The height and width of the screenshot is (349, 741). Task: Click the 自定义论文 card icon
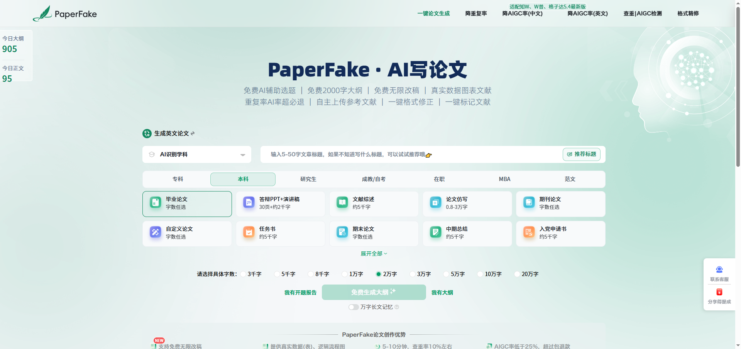click(x=155, y=232)
